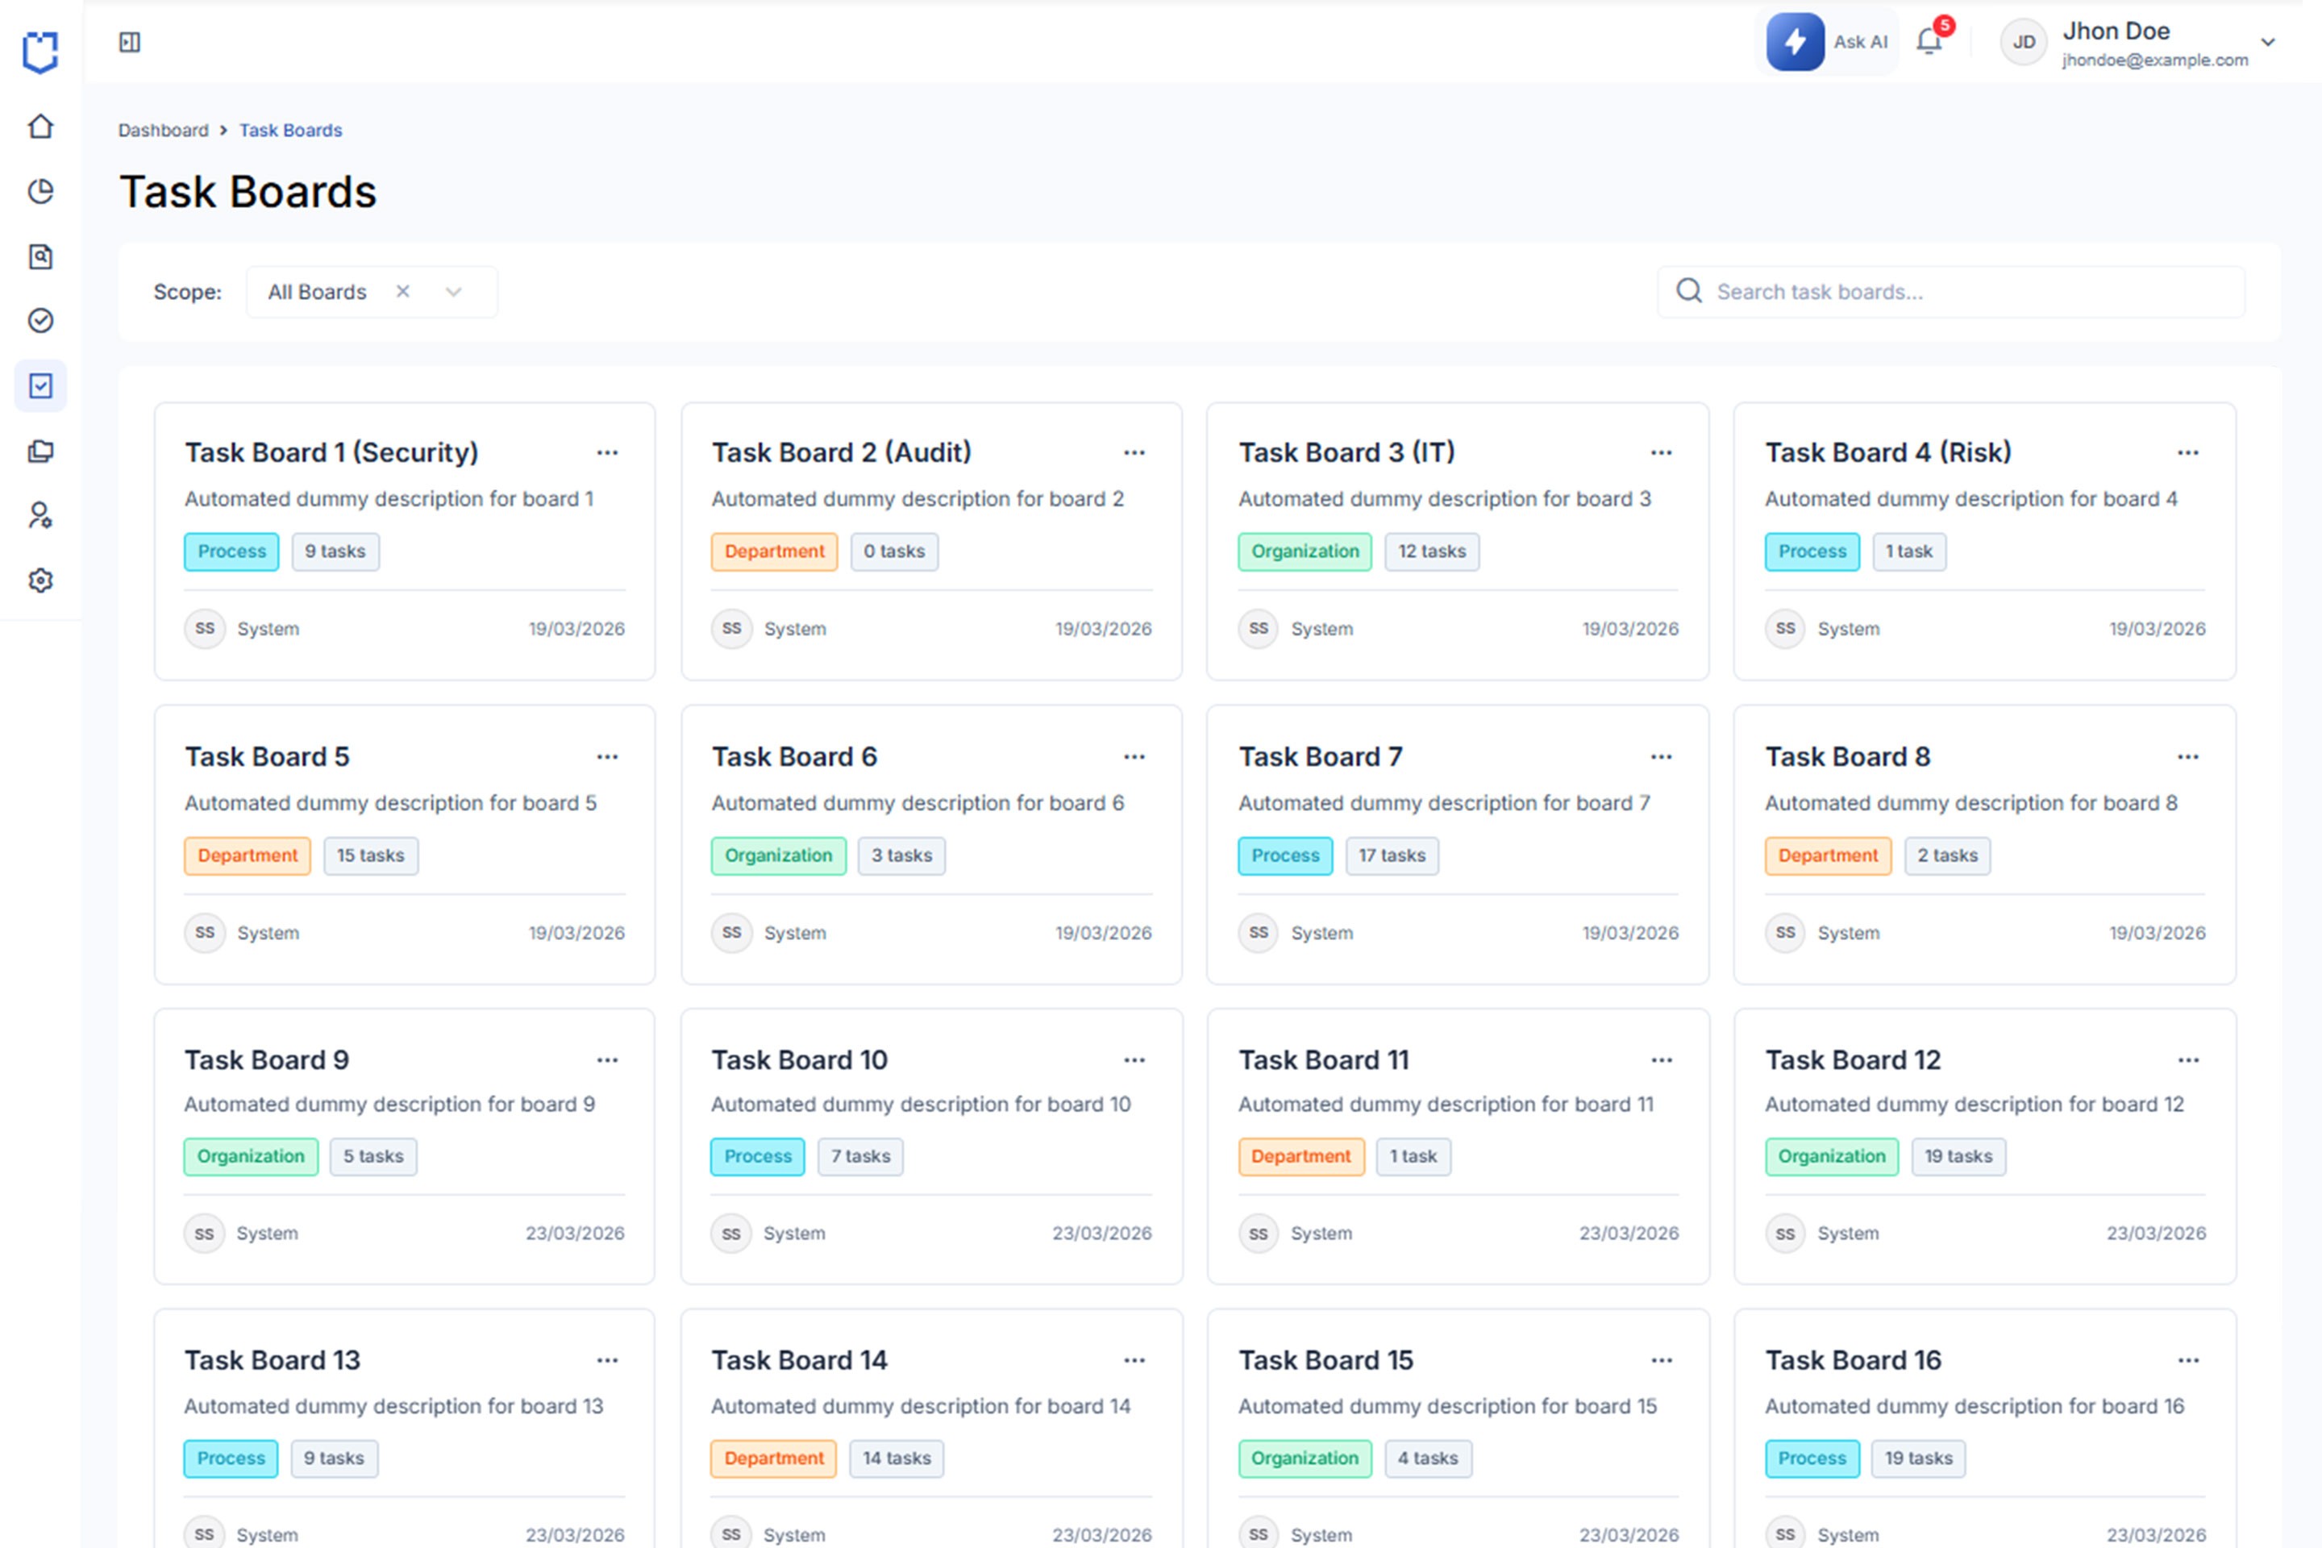2322x1548 pixels.
Task: Toggle the sidebar collapse panel icon
Action: tap(129, 41)
